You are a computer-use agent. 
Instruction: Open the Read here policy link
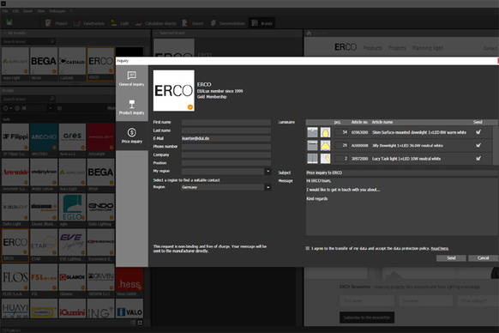[x=440, y=249]
